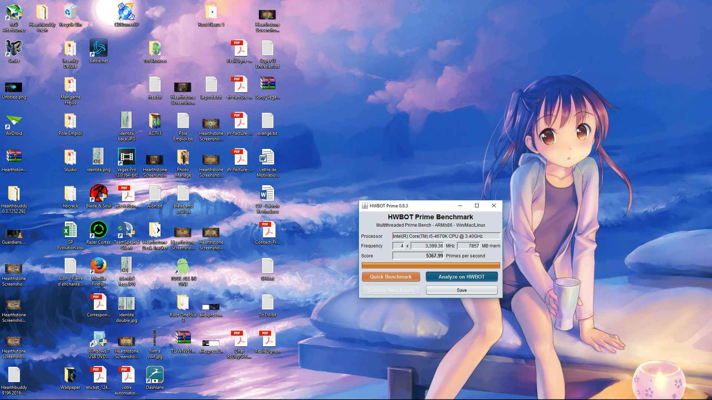Click the 3,399.36 MHz frequency field
The height and width of the screenshot is (400, 712).
(x=428, y=246)
